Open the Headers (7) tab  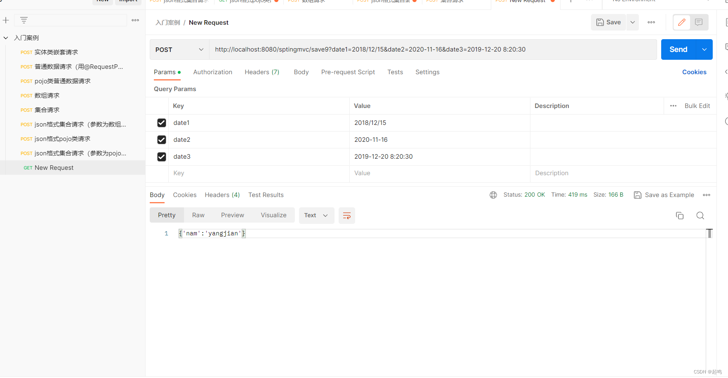(262, 72)
